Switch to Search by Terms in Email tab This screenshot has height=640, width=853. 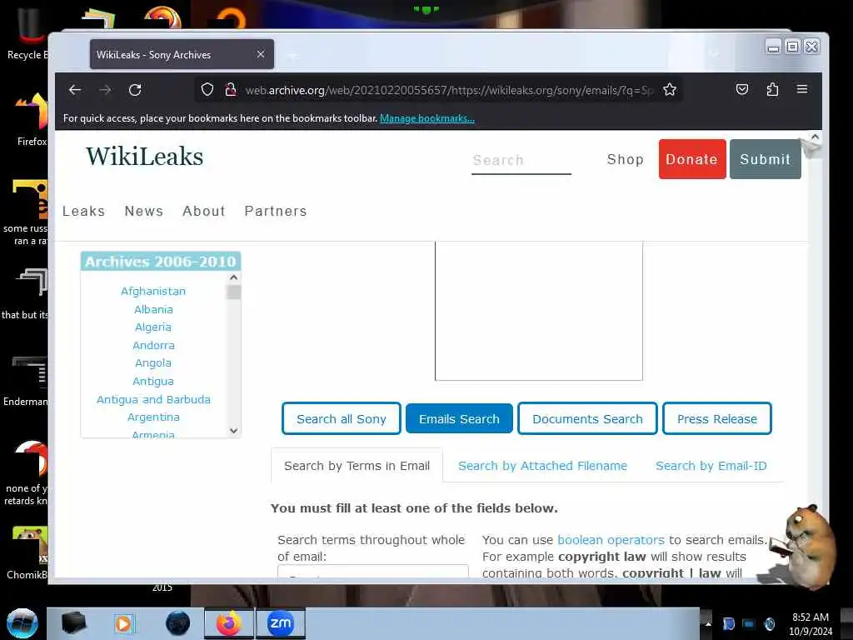357,465
